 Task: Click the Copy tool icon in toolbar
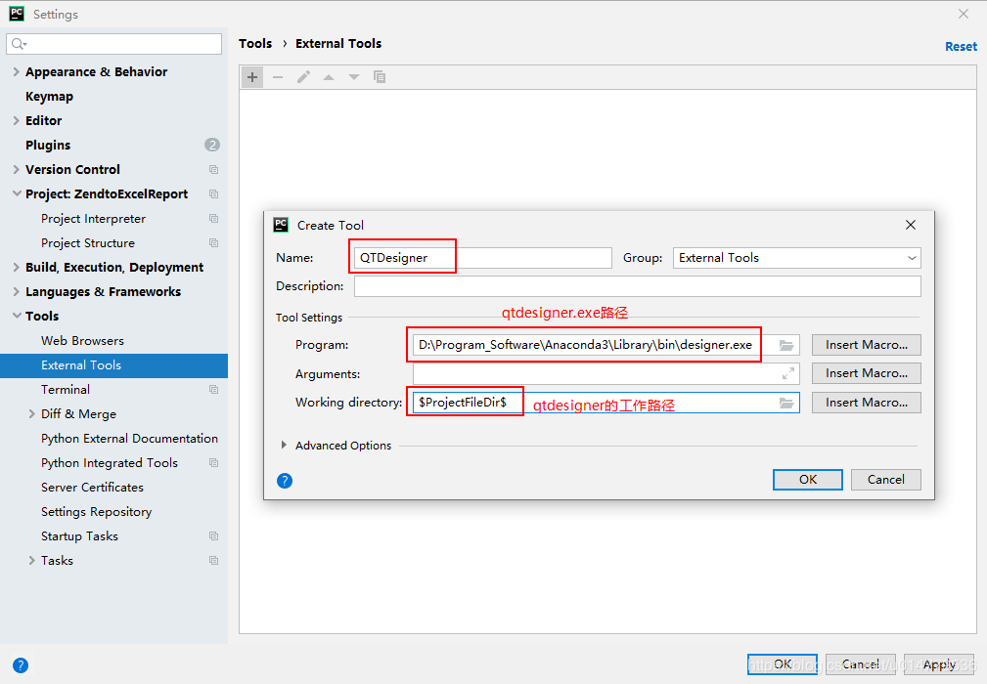coord(380,77)
